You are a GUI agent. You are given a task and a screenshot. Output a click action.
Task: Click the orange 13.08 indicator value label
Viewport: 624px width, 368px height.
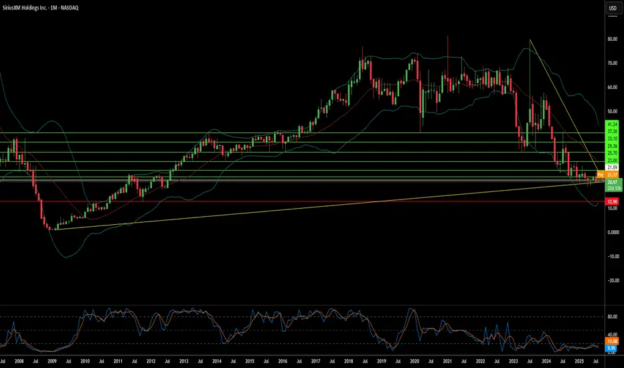[611, 341]
